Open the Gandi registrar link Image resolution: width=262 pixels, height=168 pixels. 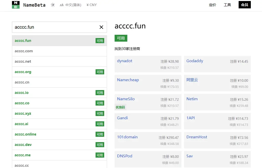[122, 118]
